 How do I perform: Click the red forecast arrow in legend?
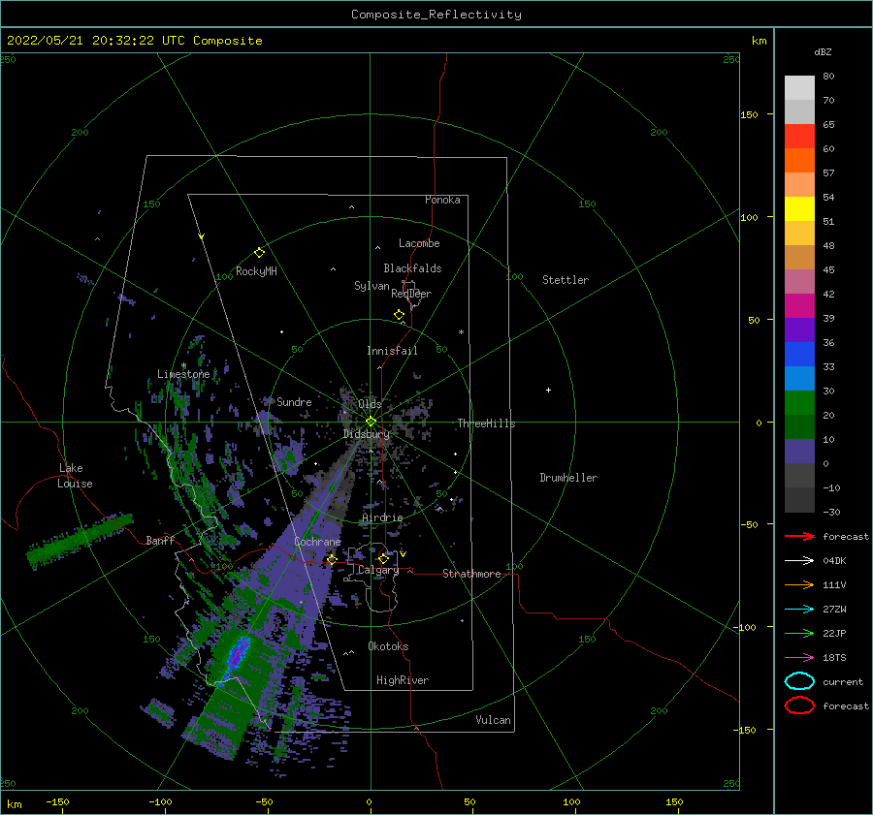[x=799, y=536]
